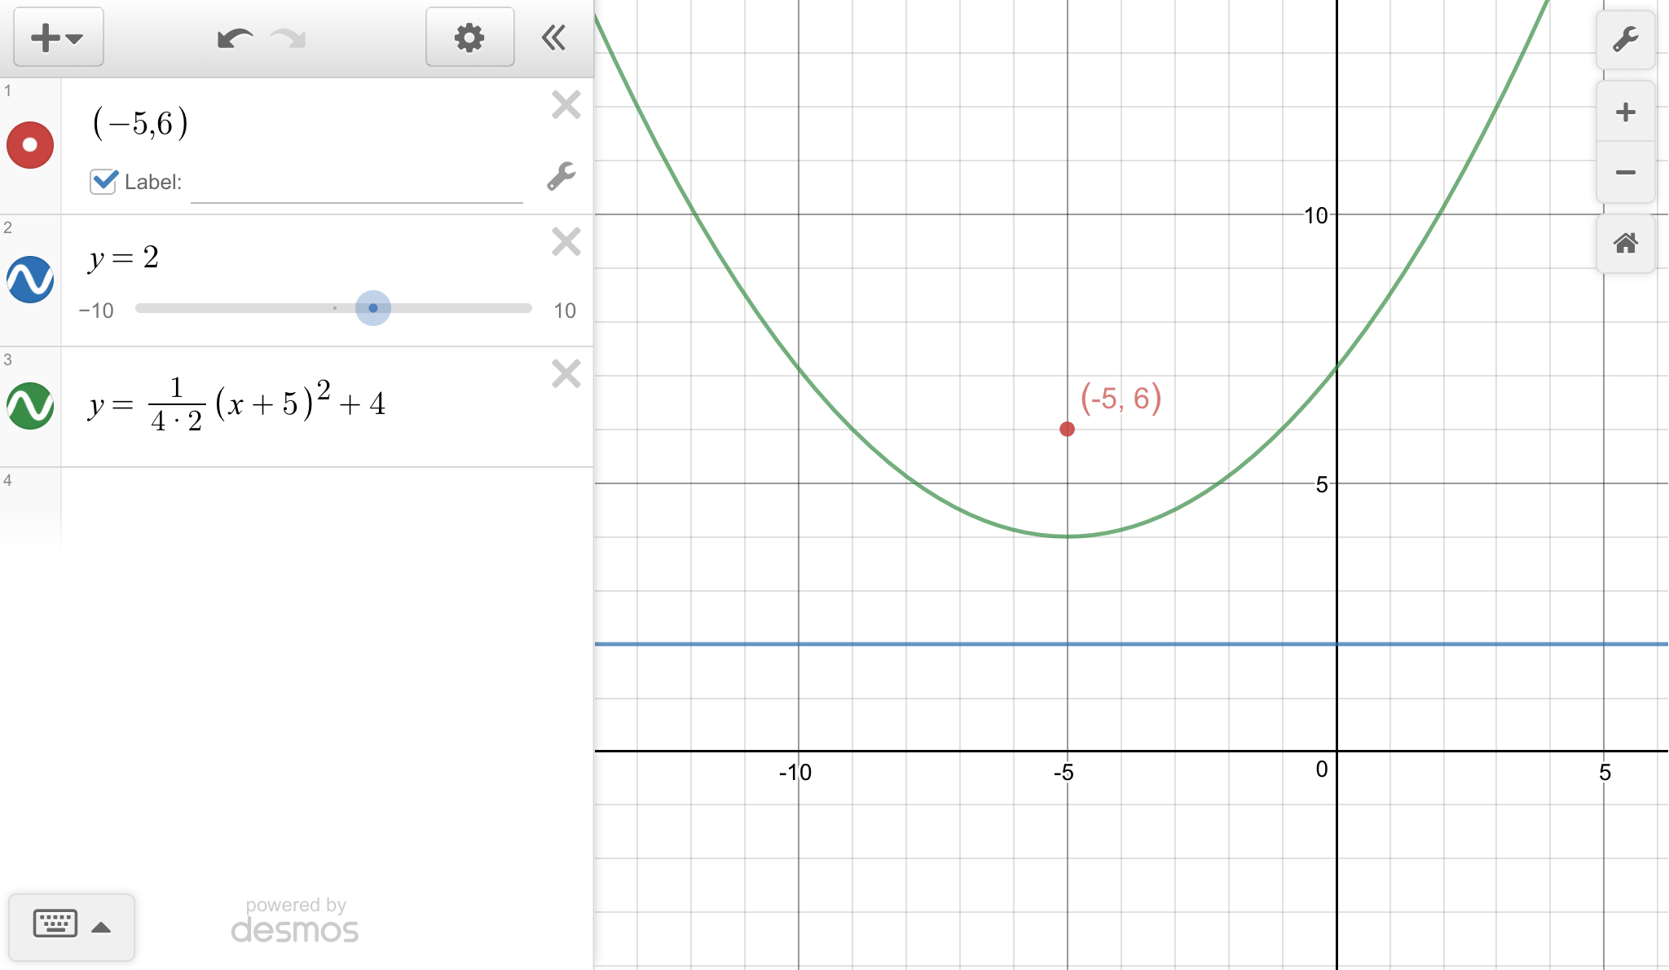Zoom in with the plus button

point(1625,112)
